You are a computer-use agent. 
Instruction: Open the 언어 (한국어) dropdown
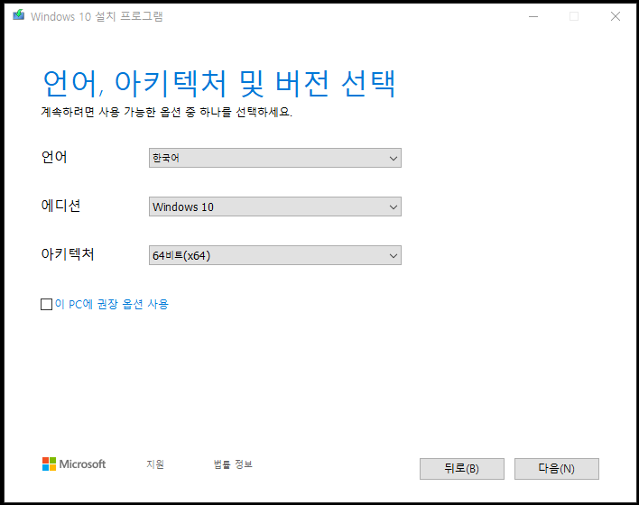275,158
